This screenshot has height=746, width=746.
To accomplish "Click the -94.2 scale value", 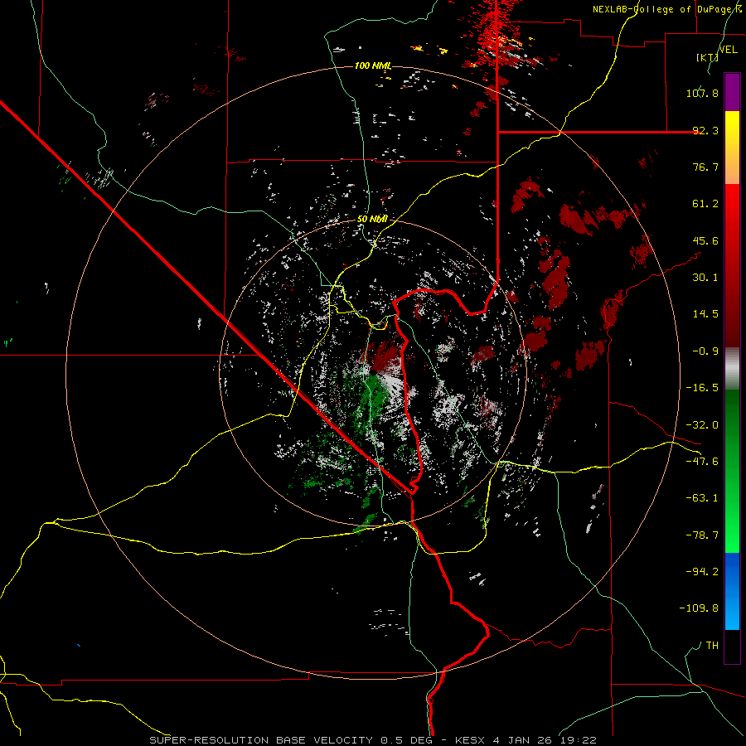I will (702, 571).
